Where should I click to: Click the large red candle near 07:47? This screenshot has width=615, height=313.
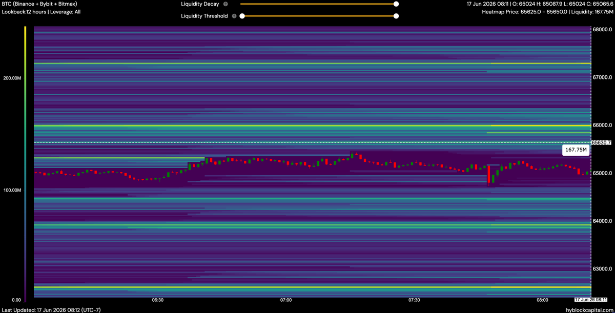(489, 175)
